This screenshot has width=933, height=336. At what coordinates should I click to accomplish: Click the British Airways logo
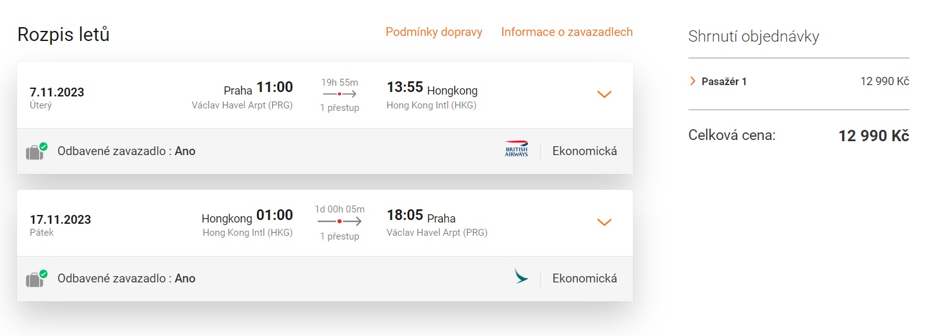pos(516,149)
